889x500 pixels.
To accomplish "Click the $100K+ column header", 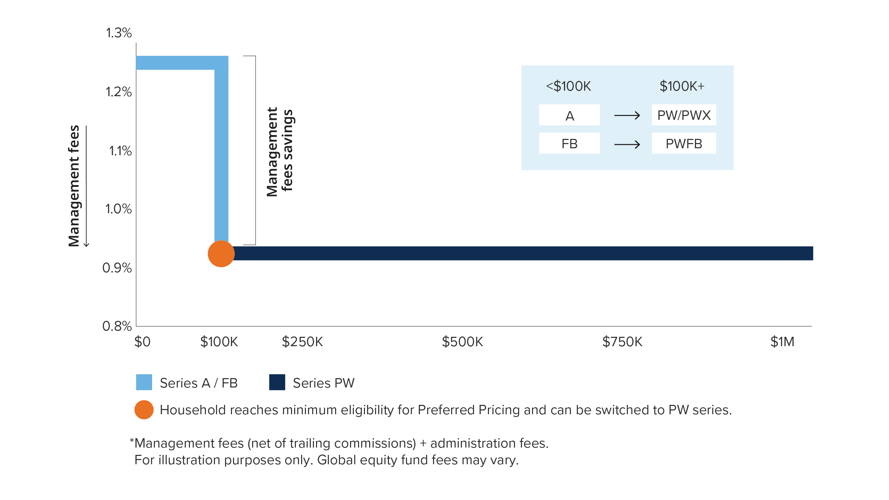I will (682, 86).
